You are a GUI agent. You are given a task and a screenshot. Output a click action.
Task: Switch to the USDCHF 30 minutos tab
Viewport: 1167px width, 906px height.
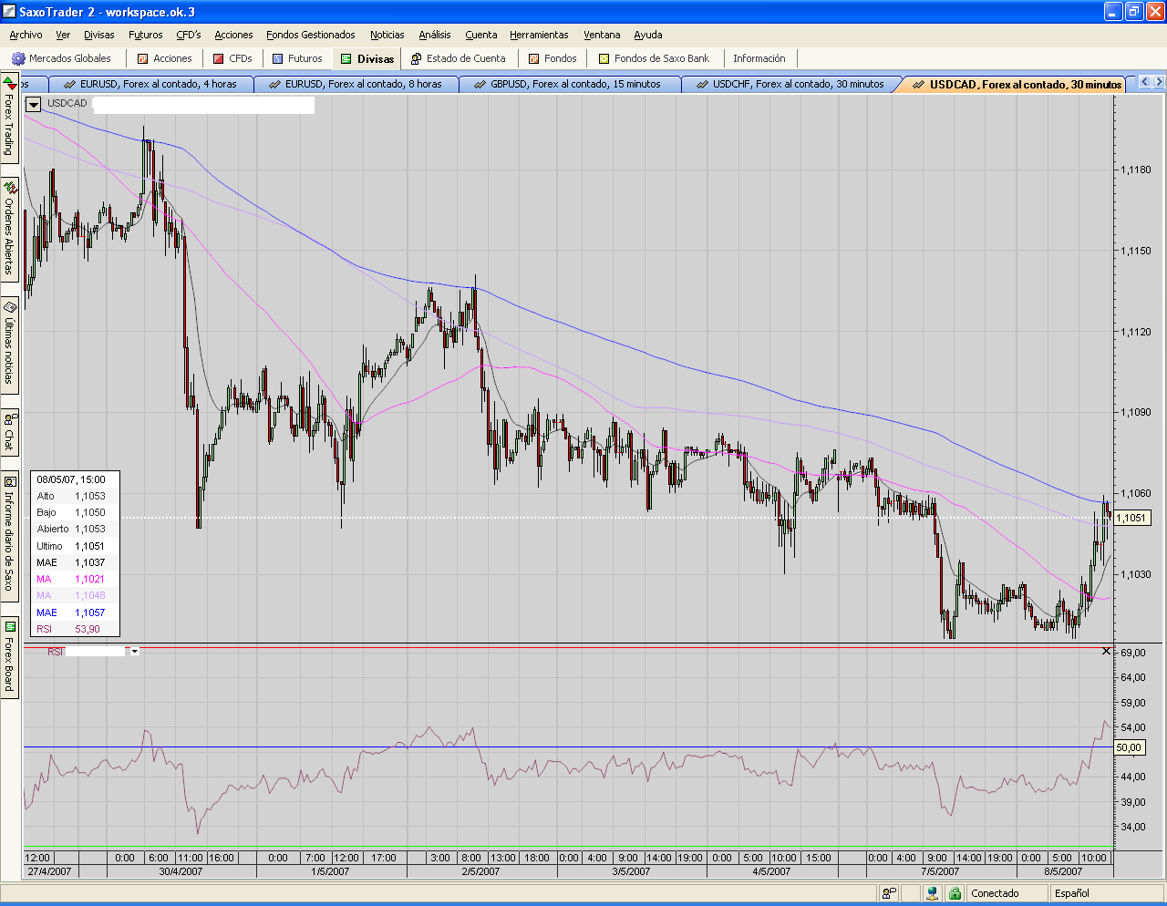click(790, 84)
